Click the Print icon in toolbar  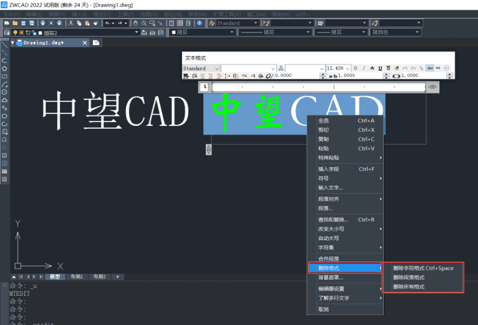point(42,23)
